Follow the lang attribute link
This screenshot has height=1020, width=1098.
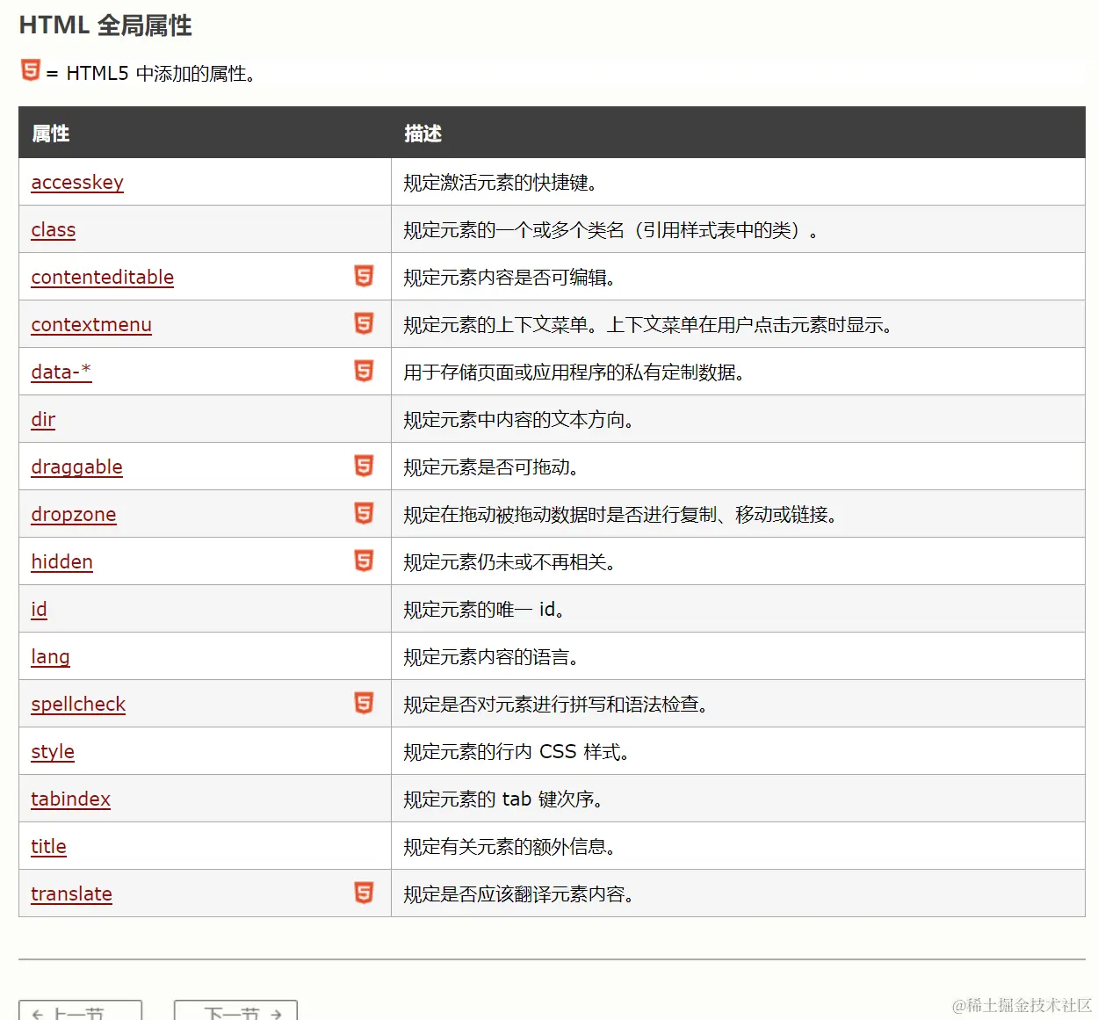pos(50,657)
